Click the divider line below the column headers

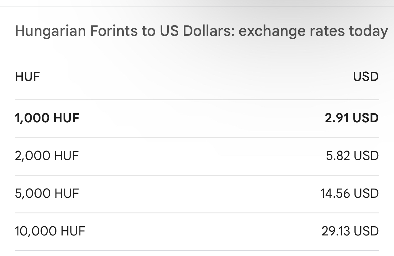click(x=197, y=100)
